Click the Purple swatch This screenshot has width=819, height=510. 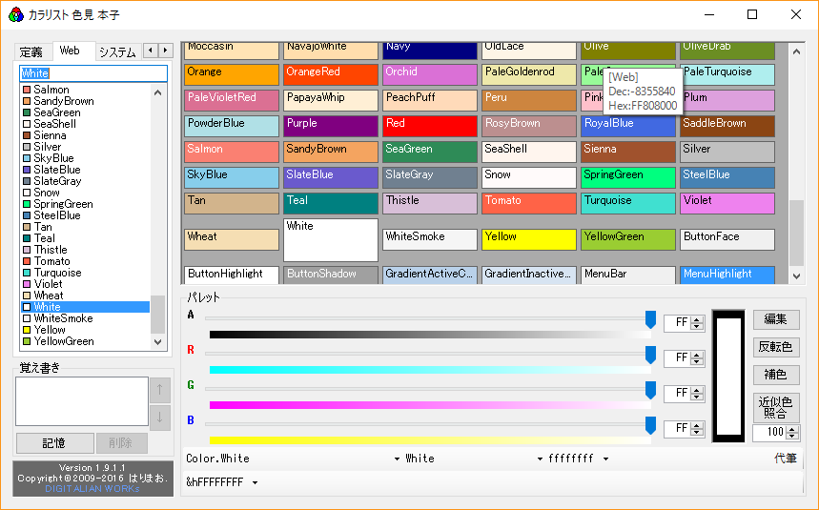tap(331, 127)
